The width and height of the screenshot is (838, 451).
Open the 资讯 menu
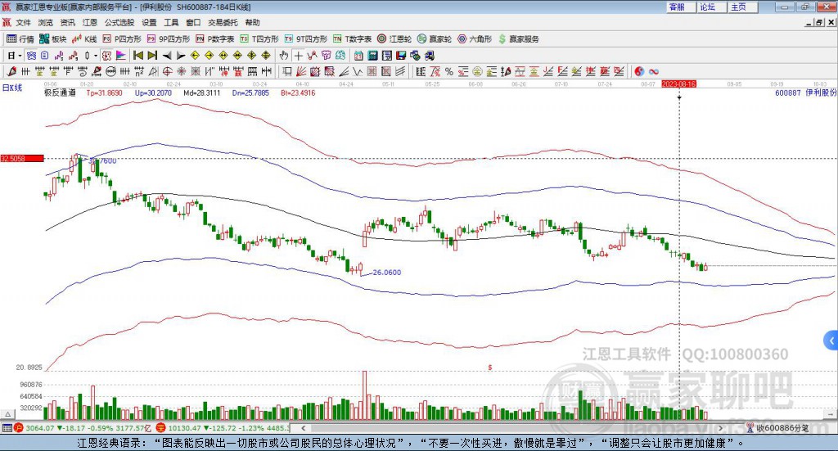tap(67, 22)
